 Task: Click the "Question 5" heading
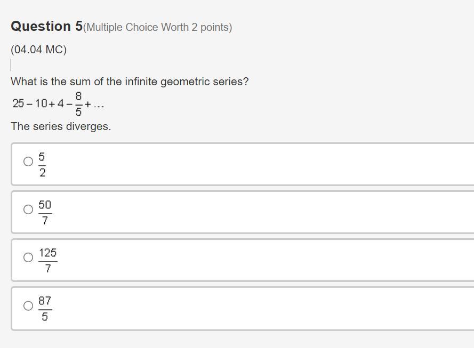click(x=47, y=26)
